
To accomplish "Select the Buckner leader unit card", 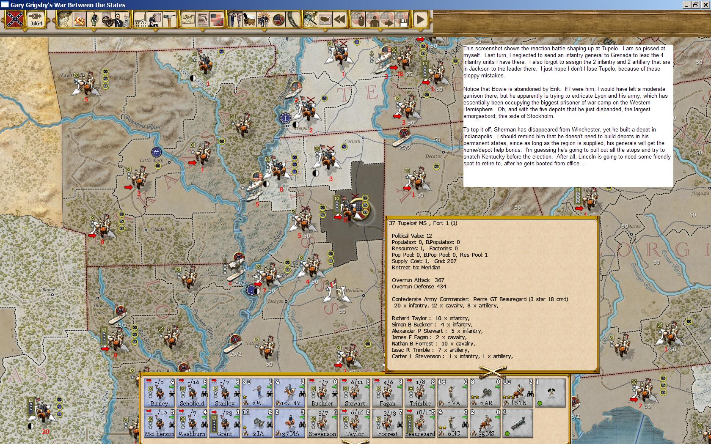I will click(x=322, y=393).
